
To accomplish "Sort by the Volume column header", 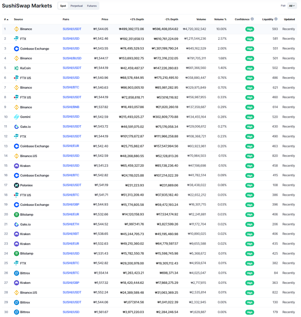I will pos(201,19).
